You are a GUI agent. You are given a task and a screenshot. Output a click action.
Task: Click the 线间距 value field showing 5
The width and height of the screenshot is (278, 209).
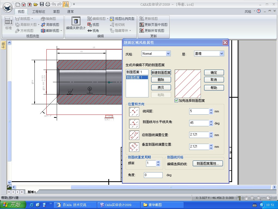point(199,111)
